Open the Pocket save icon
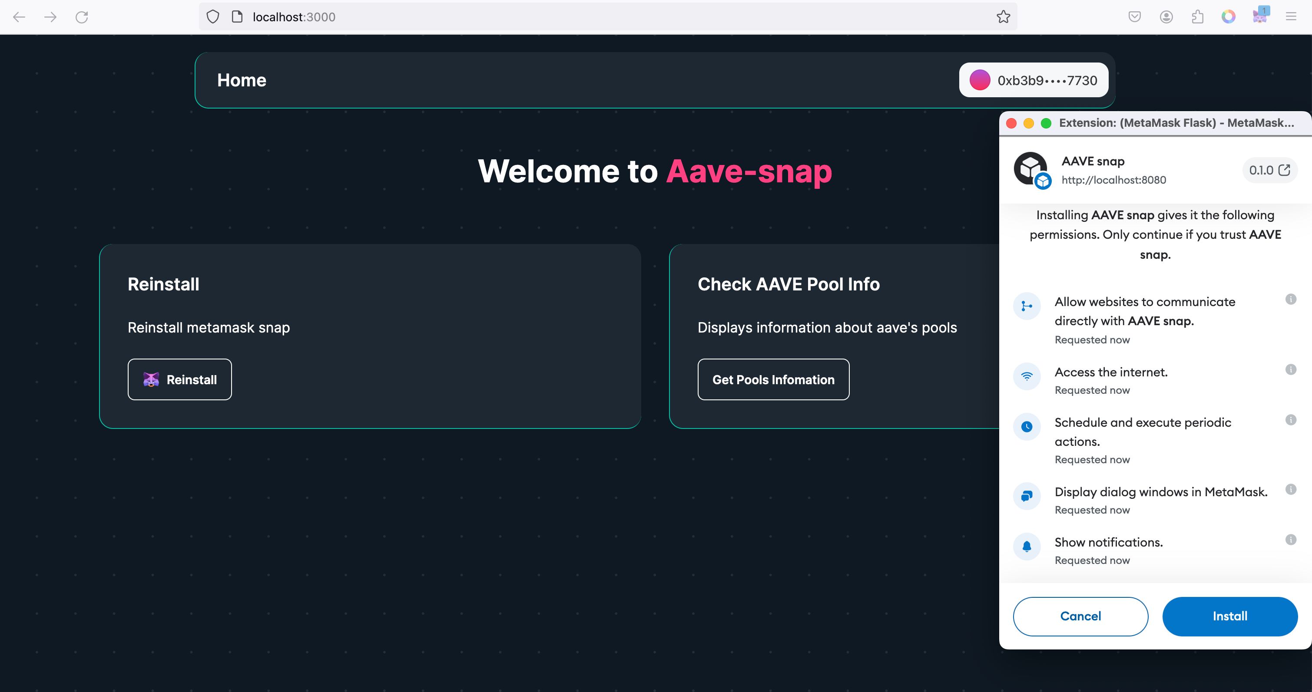This screenshot has height=692, width=1312. (1134, 17)
